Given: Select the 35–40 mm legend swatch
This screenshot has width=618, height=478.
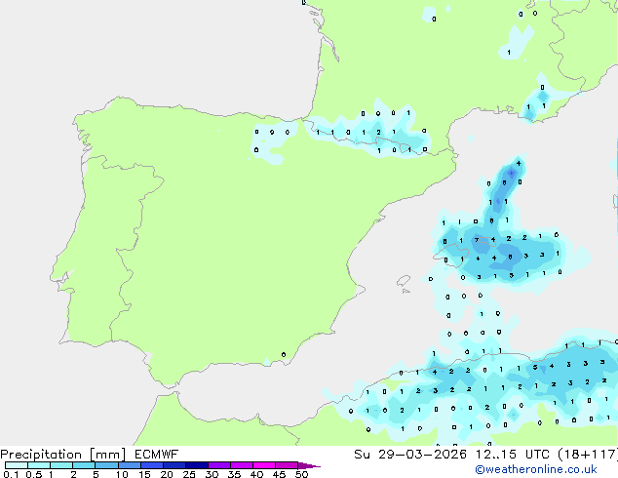Looking at the screenshot, I should click(241, 465).
